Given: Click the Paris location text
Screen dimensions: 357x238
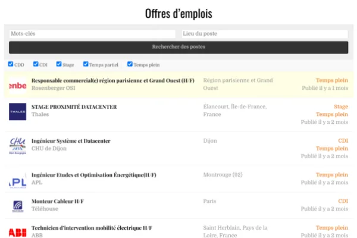Looking at the screenshot, I should click(209, 201).
